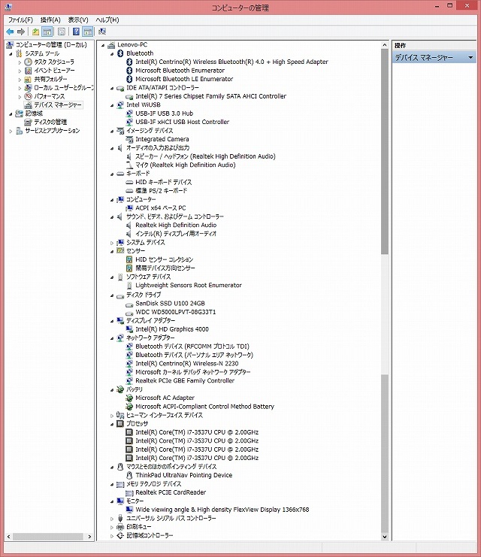Viewport: 481px width, 557px height.
Task: Click the Back arrow toolbar icon
Action: (x=10, y=32)
